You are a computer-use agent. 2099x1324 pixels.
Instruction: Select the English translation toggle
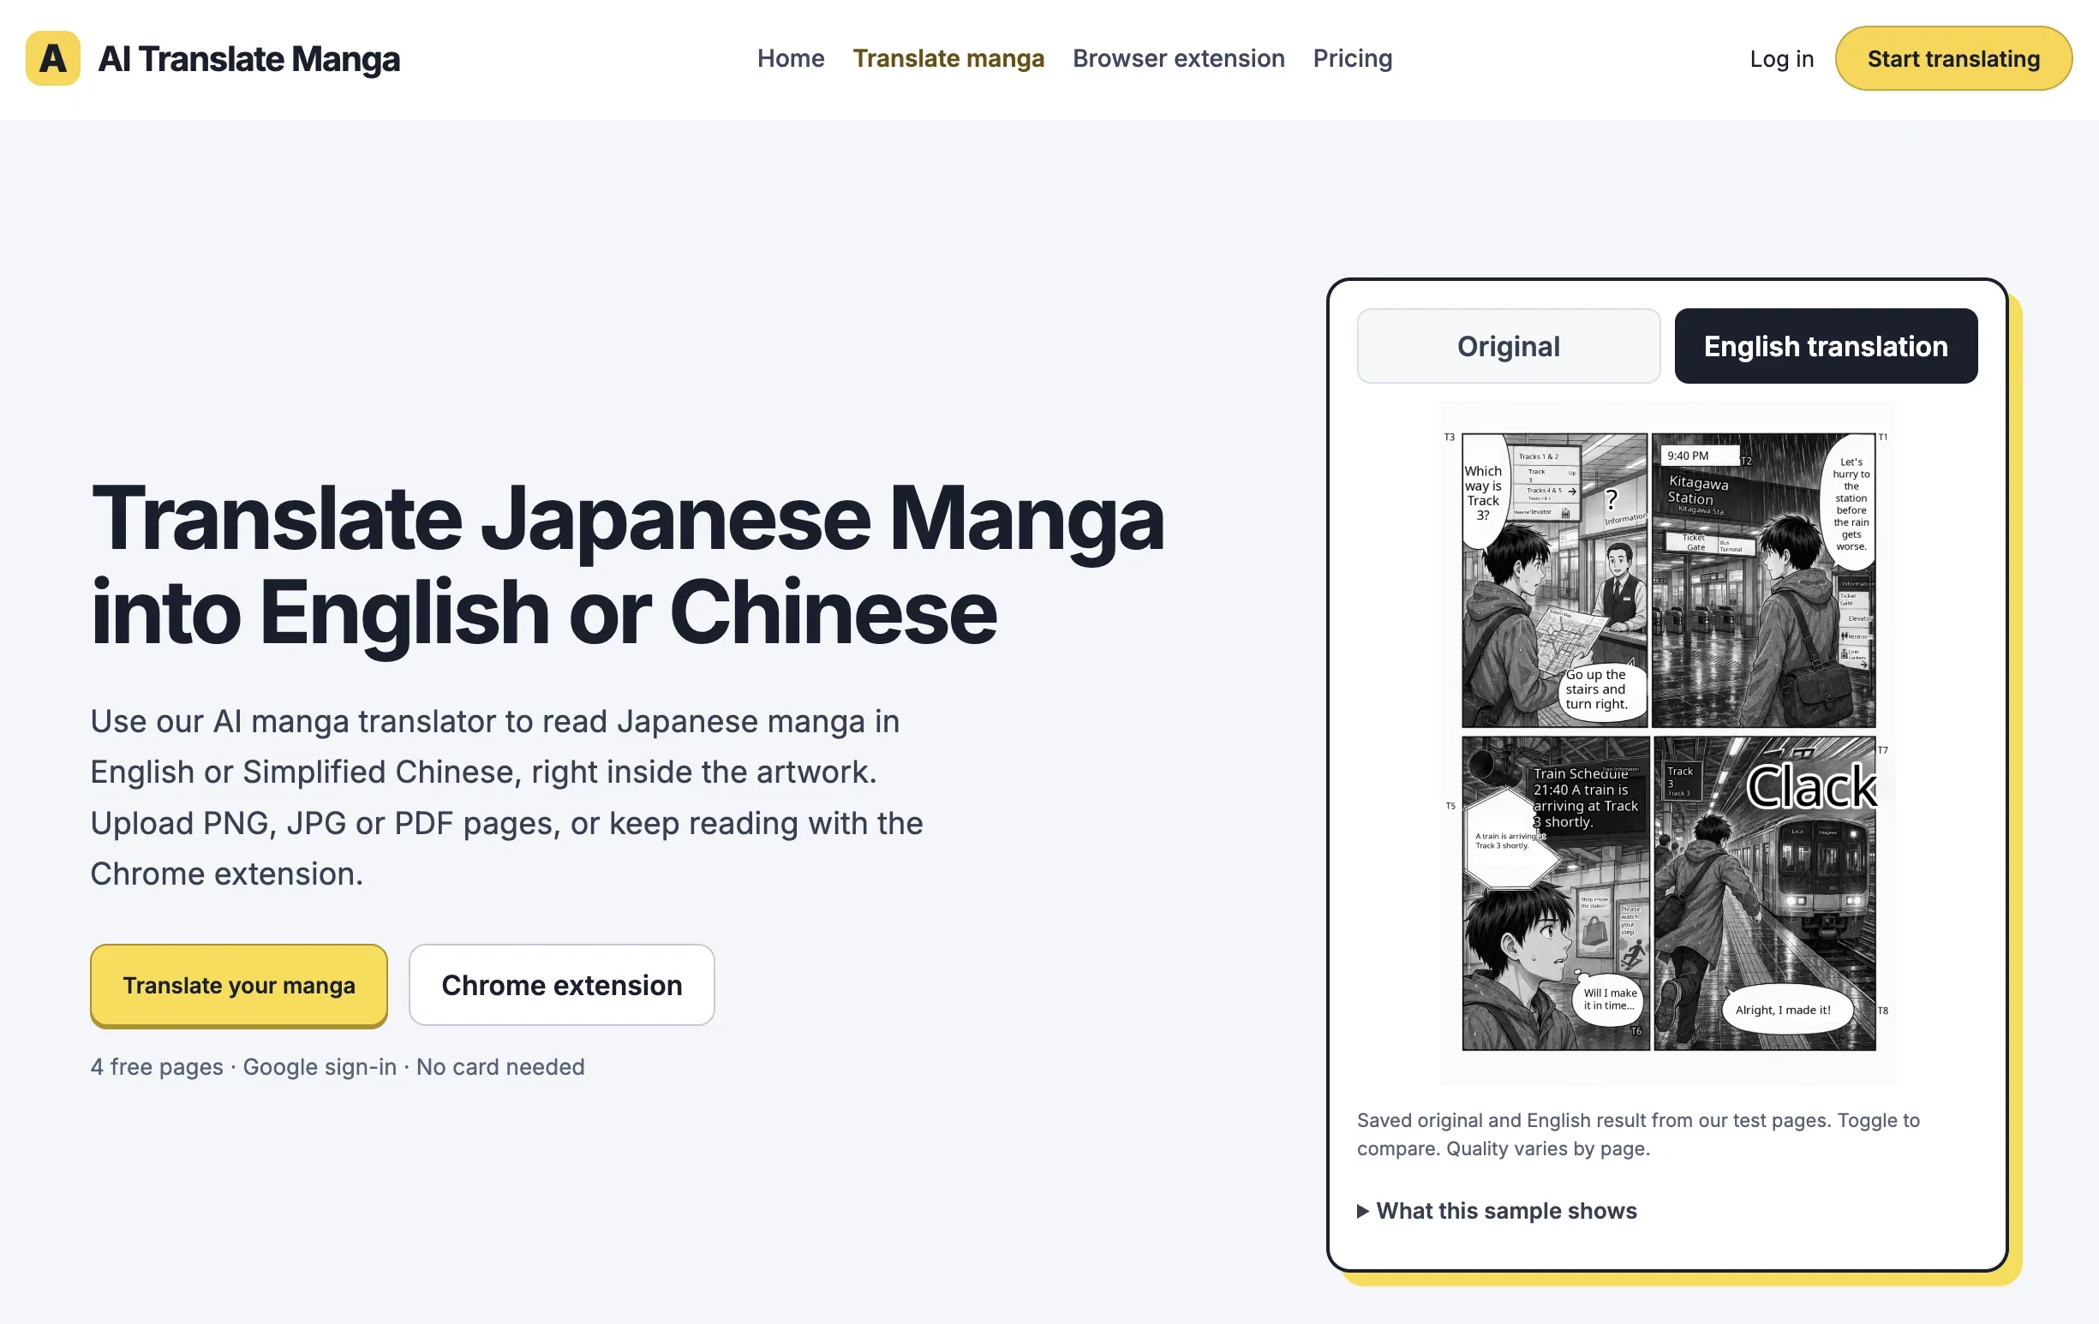[1826, 346]
